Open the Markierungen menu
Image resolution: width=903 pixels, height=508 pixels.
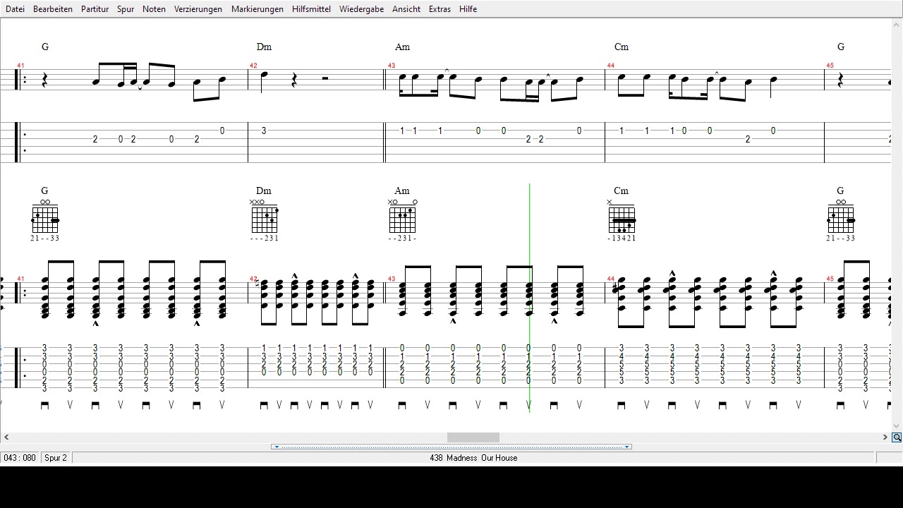point(257,9)
